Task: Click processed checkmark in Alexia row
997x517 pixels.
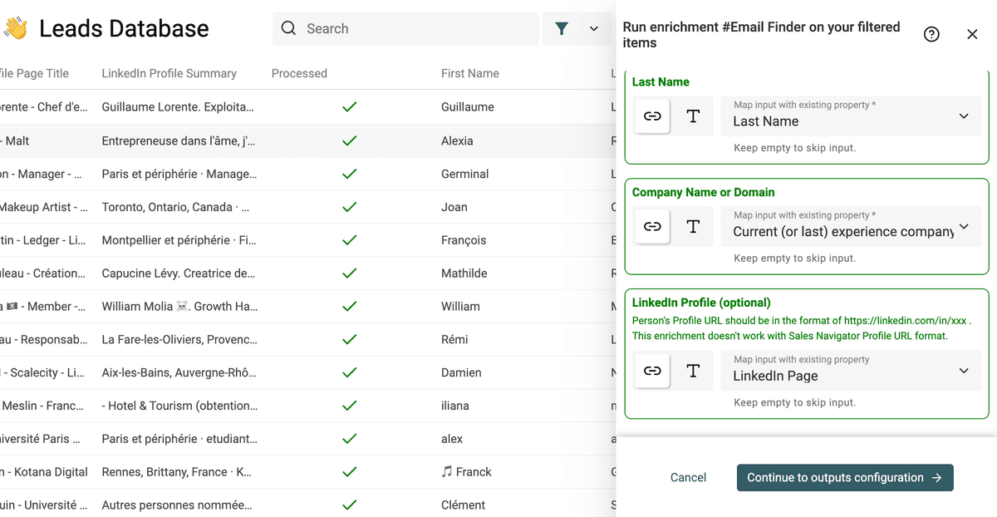Action: click(350, 140)
